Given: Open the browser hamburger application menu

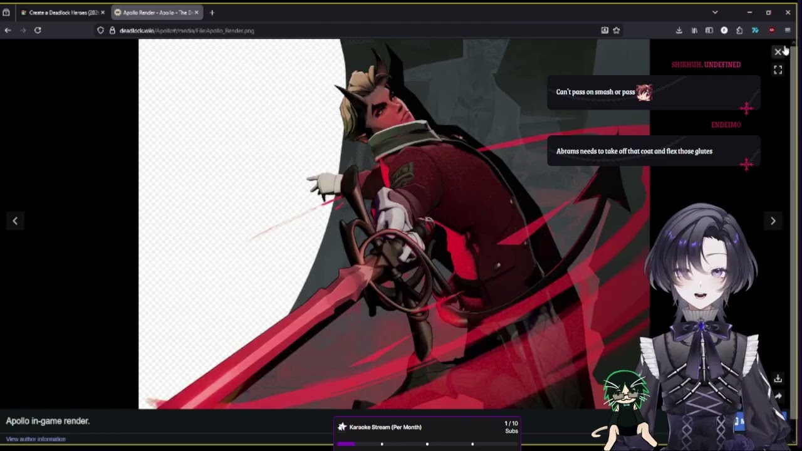Looking at the screenshot, I should point(788,30).
